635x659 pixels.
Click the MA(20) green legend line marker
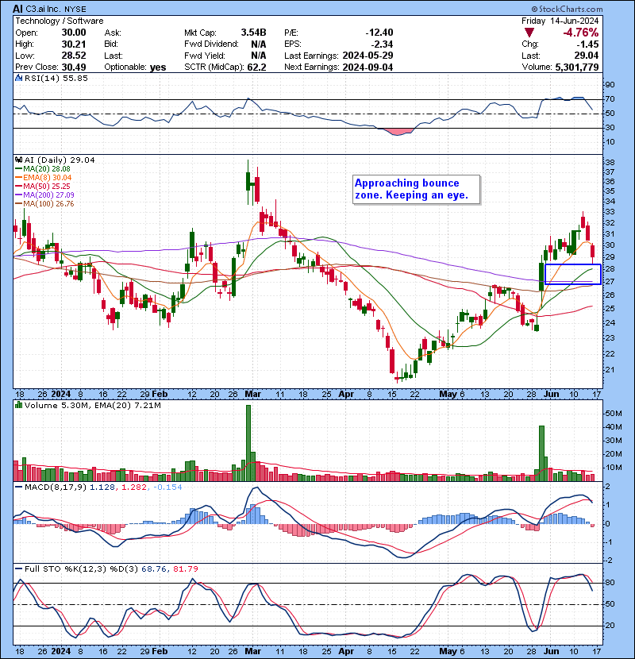18,169
